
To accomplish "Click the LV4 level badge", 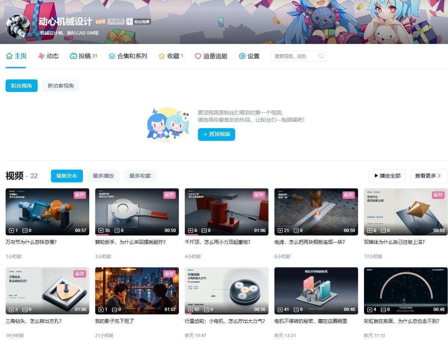I will click(x=100, y=22).
